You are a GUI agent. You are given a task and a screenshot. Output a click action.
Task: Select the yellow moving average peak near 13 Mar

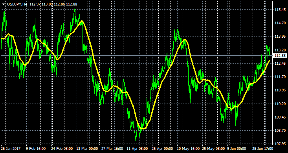point(82,21)
